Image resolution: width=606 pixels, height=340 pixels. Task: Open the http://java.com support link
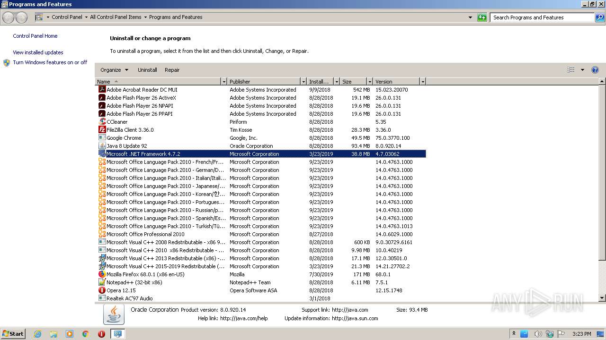350,310
